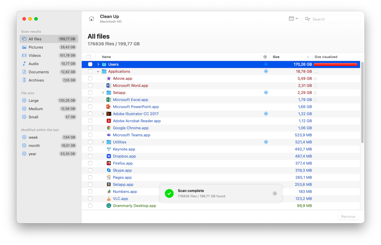Click the Skype.app icon
The width and height of the screenshot is (381, 245).
(109, 170)
